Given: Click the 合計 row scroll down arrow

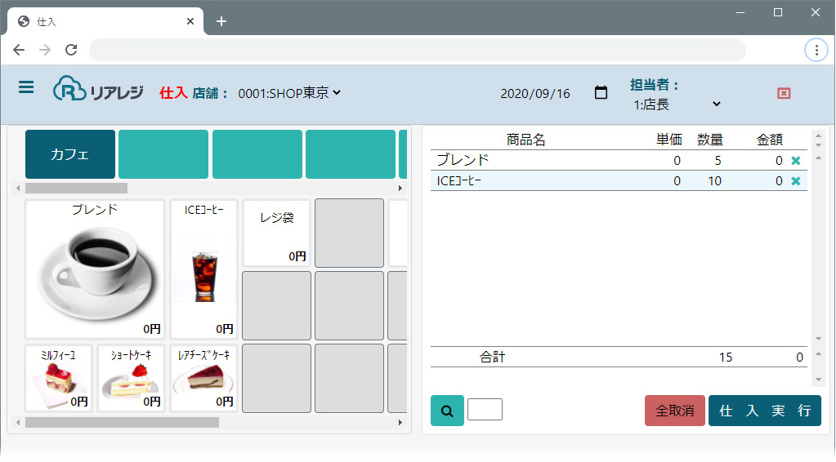Looking at the screenshot, I should 818,380.
